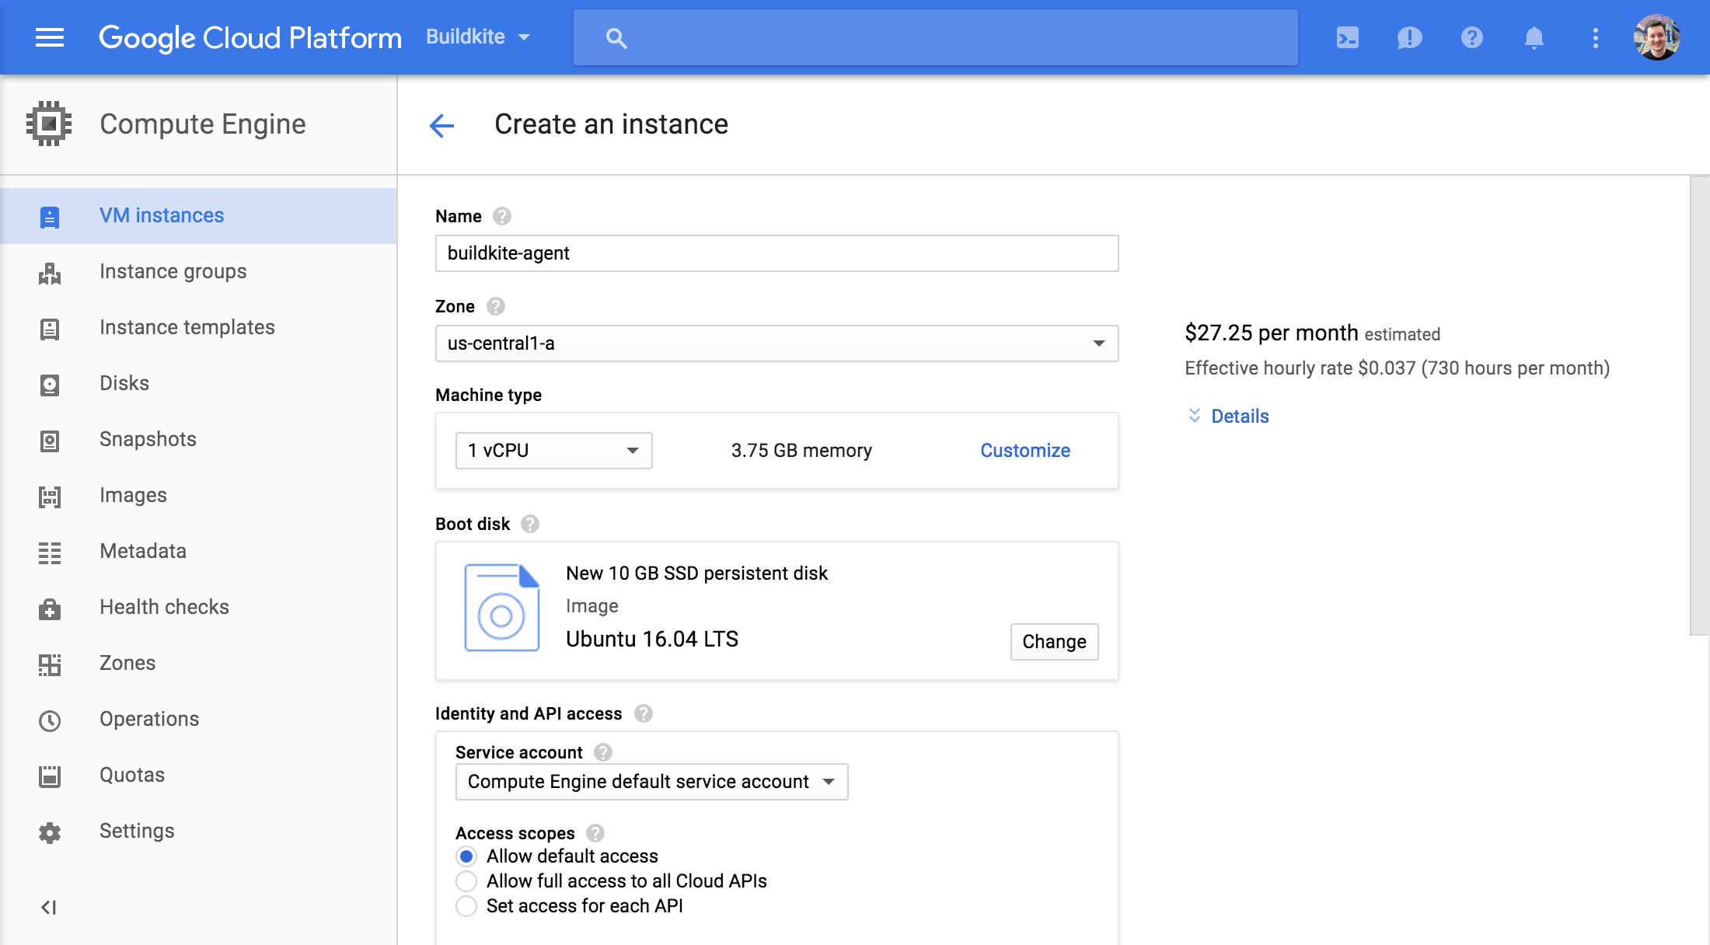1710x945 pixels.
Task: Click the Images sidebar icon
Action: pos(50,495)
